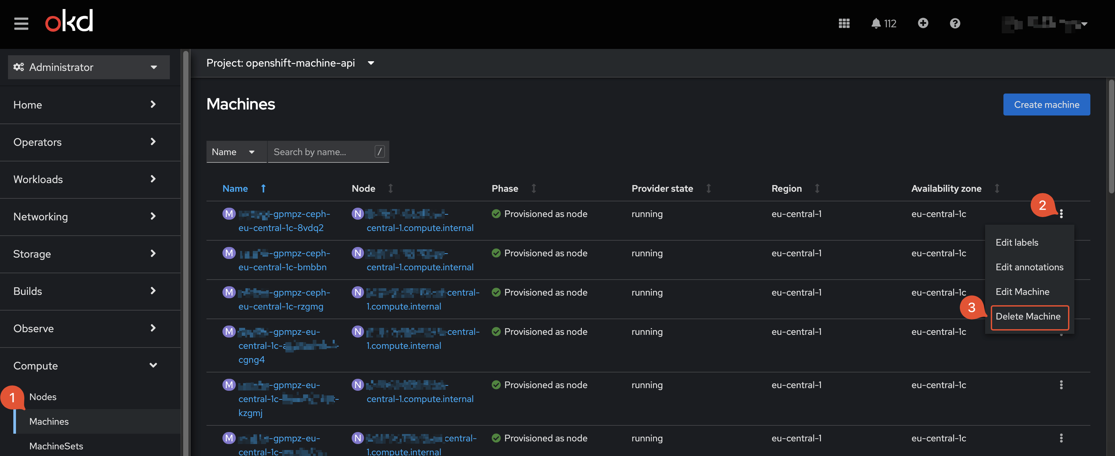Toggle the hamburger navigation menu
The width and height of the screenshot is (1115, 456).
[x=21, y=23]
